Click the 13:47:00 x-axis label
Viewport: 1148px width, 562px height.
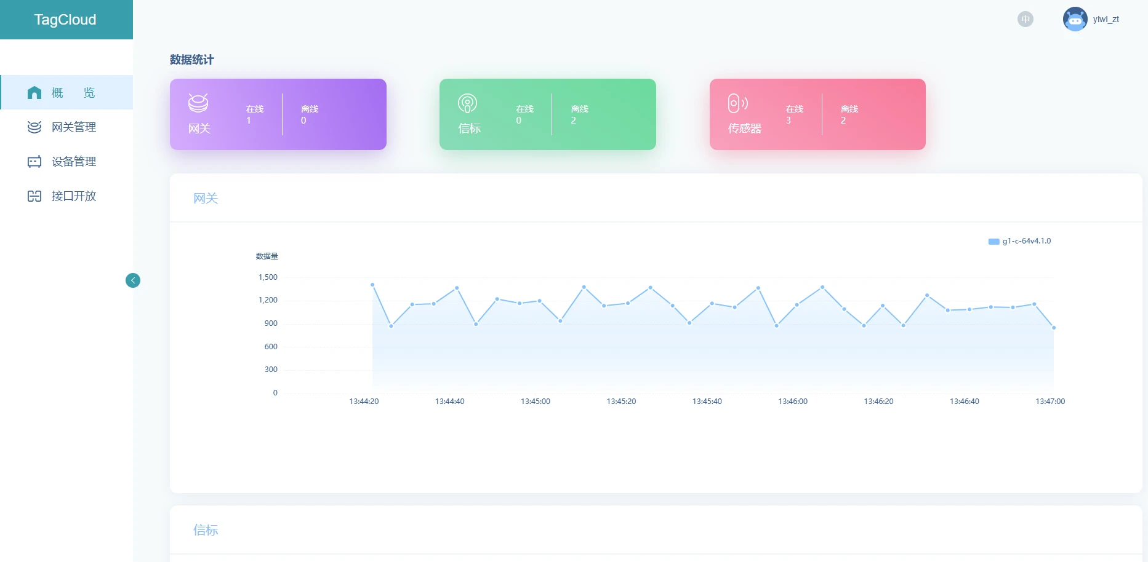(x=1050, y=402)
